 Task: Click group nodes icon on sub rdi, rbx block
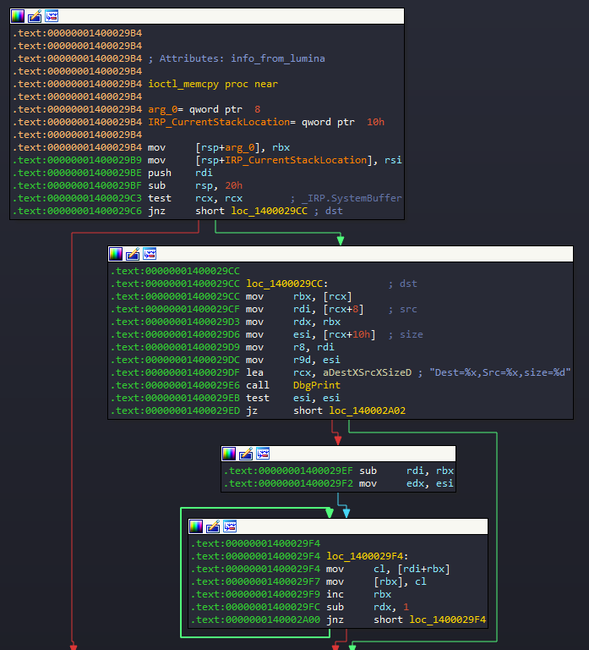tap(263, 454)
